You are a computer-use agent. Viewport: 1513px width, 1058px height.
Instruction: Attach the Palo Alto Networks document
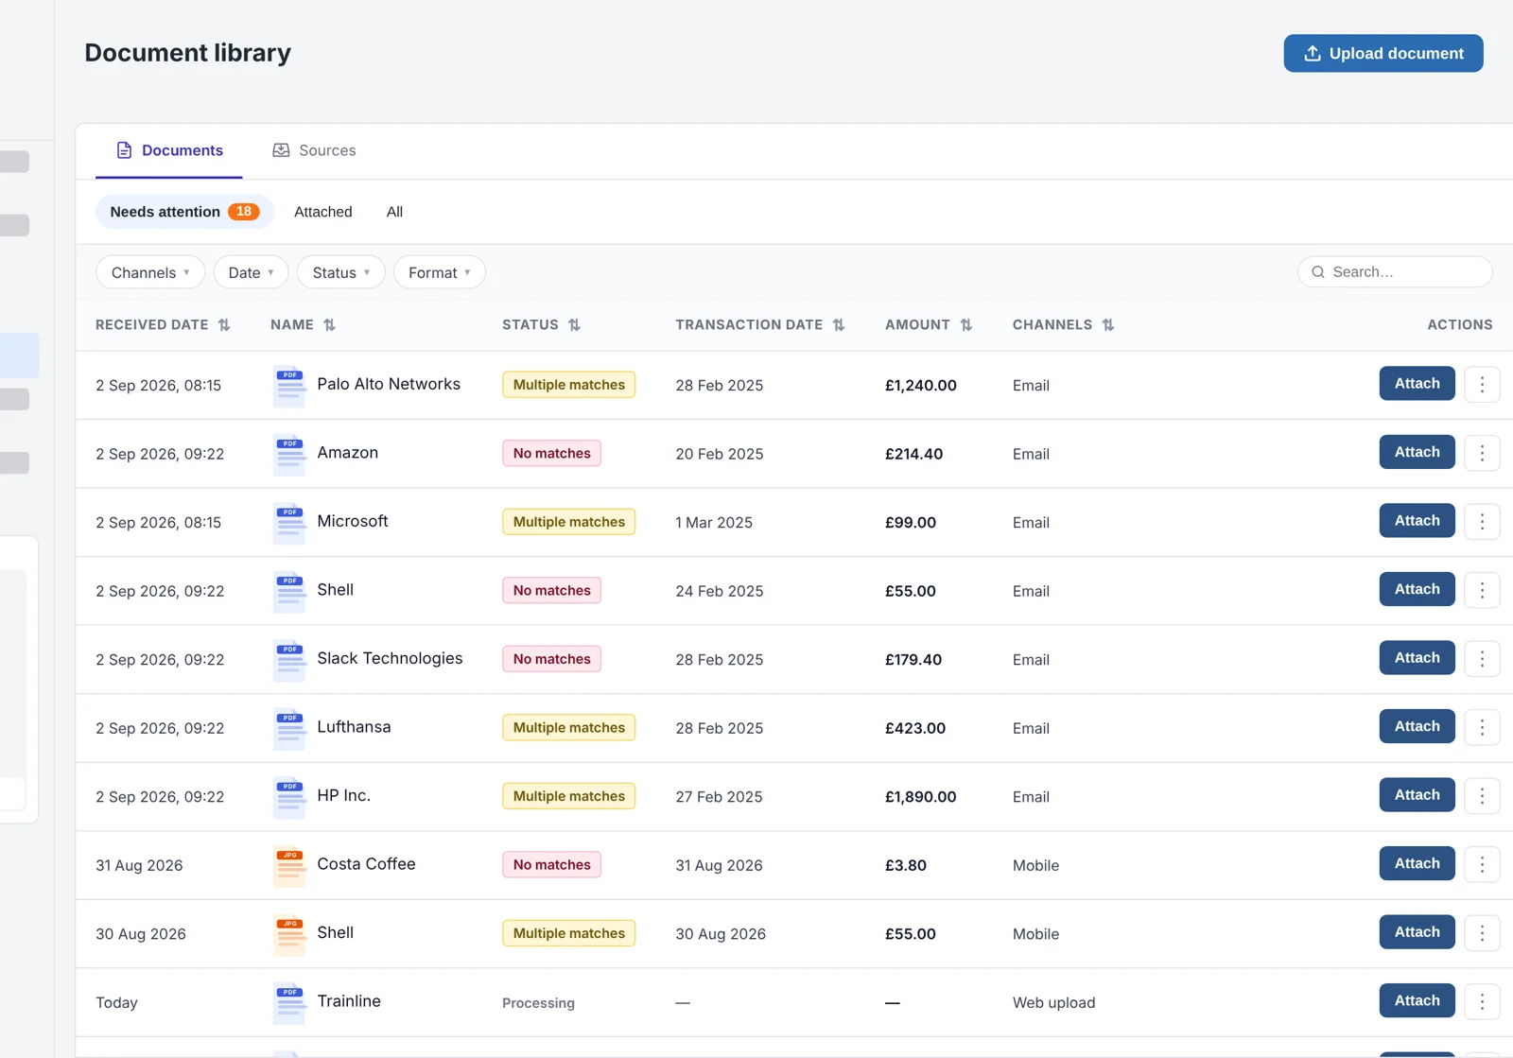pyautogui.click(x=1417, y=384)
